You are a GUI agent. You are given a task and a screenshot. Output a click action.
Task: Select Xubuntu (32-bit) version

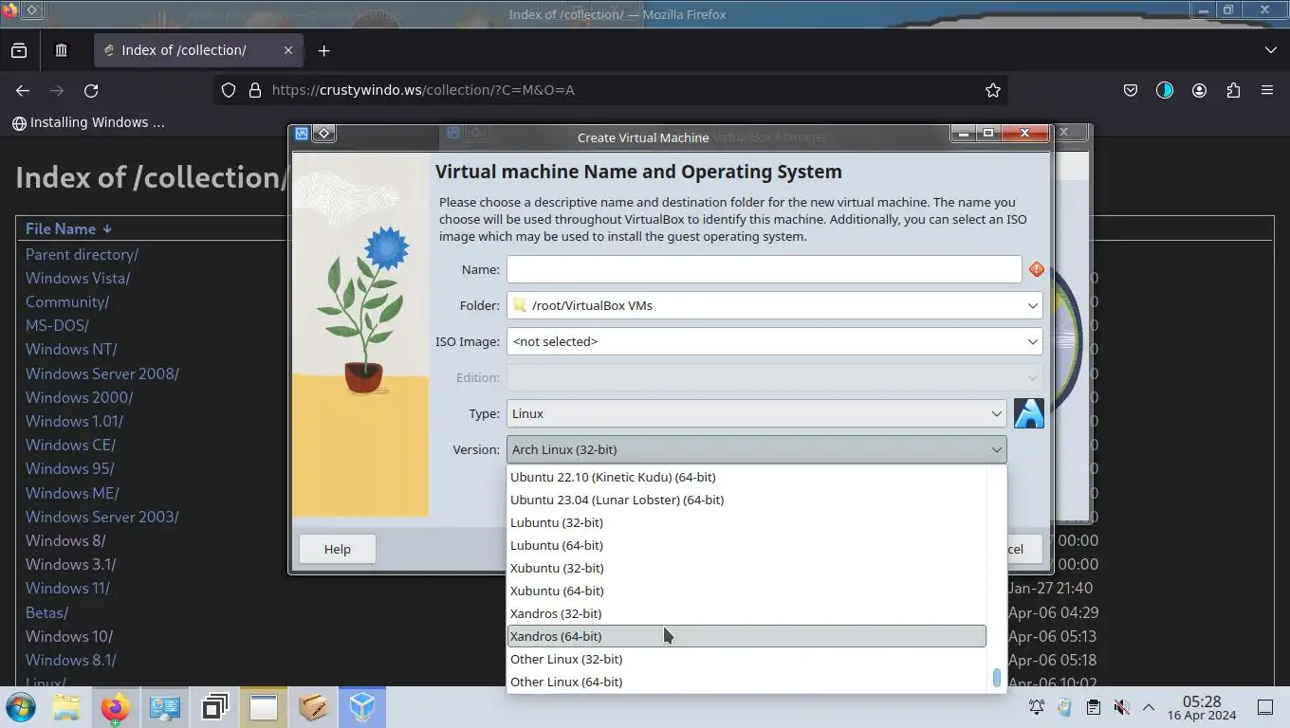[x=746, y=568]
